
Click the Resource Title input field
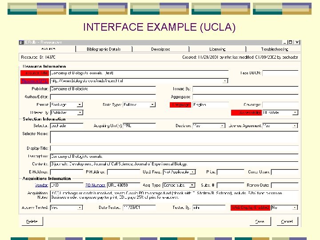tap(139, 73)
